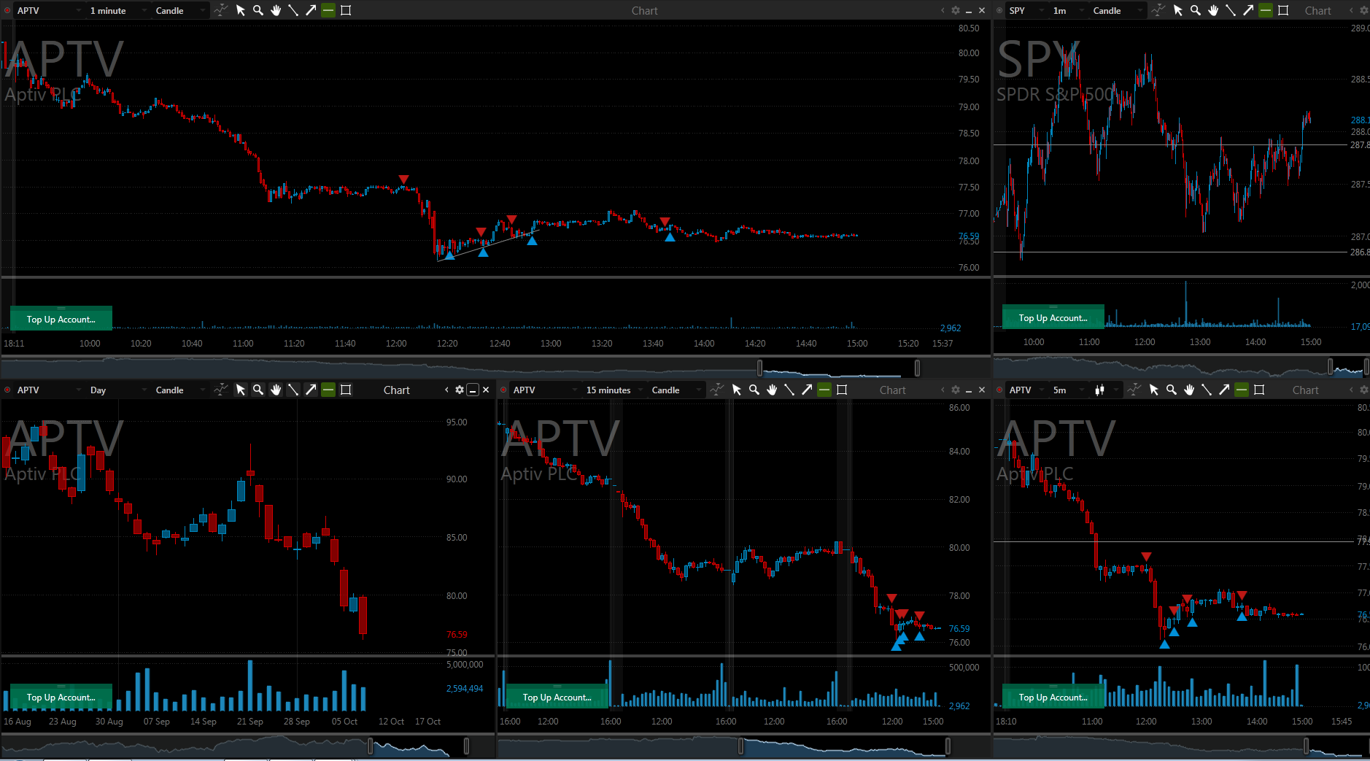Screen dimensions: 1370x761
Task: Collapse APTV Day chart panel with left chevron
Action: 446,390
